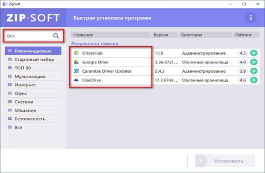Viewport: 265px width, 173px height.
Task: Sort by Категория column header
Action: click(205, 35)
